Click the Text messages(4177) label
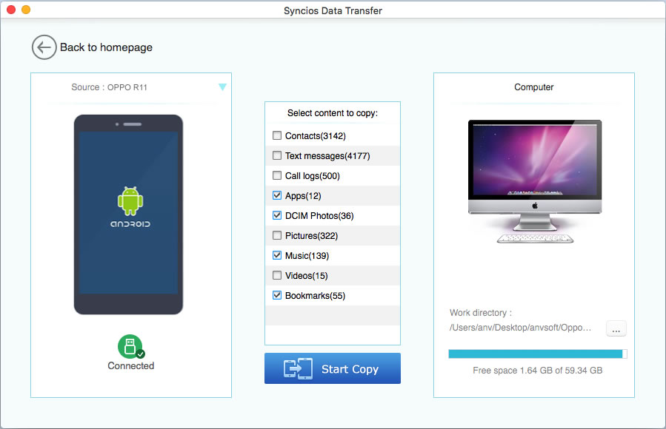Image resolution: width=666 pixels, height=429 pixels. click(327, 156)
